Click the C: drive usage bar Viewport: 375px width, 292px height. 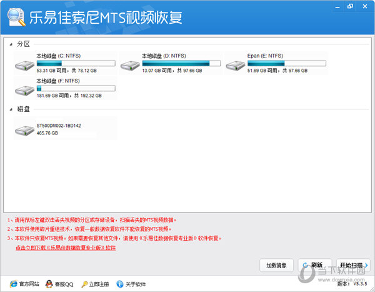pos(76,63)
